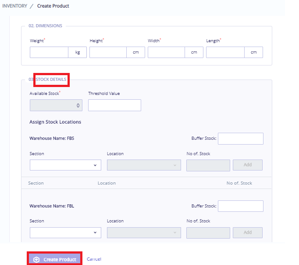The width and height of the screenshot is (299, 265).
Task: Focus the Length input field
Action: tap(225, 52)
